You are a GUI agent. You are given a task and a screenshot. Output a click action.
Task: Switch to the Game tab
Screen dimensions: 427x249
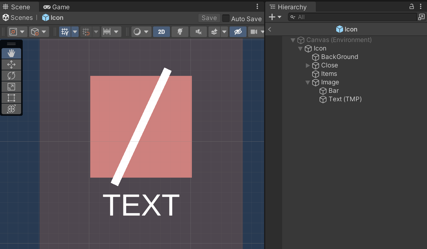click(x=56, y=7)
